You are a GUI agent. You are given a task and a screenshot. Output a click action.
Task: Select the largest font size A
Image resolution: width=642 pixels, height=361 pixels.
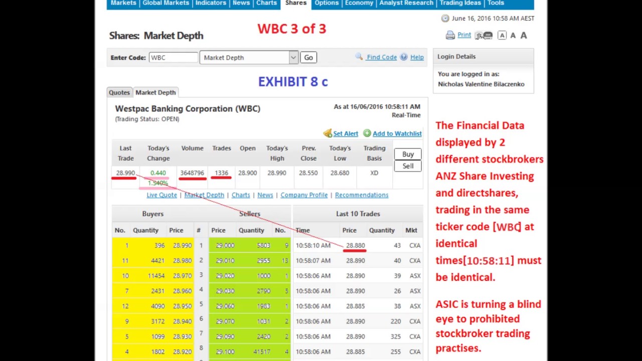[x=524, y=35]
